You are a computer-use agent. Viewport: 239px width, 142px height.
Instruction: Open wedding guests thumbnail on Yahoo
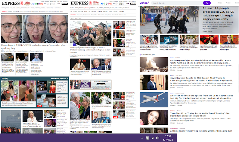point(189,40)
